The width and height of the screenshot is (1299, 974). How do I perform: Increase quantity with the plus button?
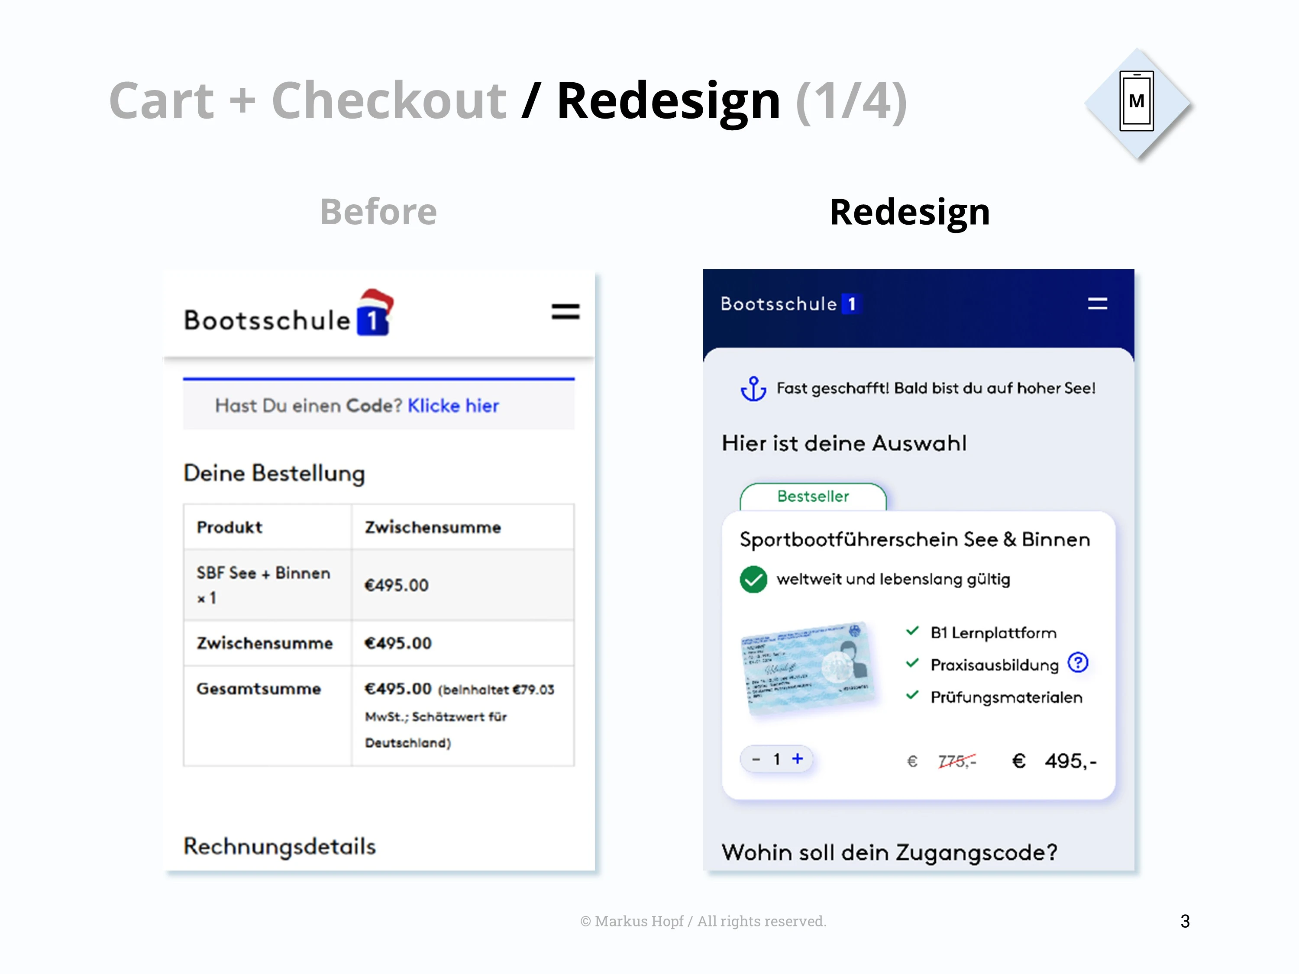797,758
